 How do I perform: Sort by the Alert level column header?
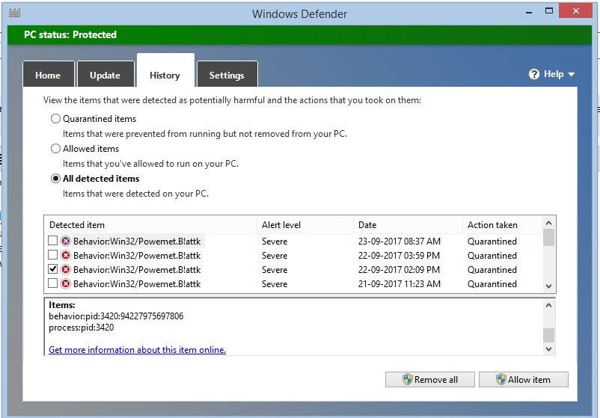pyautogui.click(x=305, y=225)
